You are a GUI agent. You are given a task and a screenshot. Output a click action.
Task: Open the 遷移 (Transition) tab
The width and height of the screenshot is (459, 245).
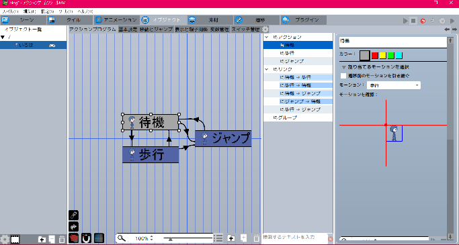pos(257,20)
